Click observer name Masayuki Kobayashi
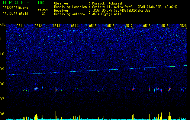190x120 pixels. coord(108,3)
